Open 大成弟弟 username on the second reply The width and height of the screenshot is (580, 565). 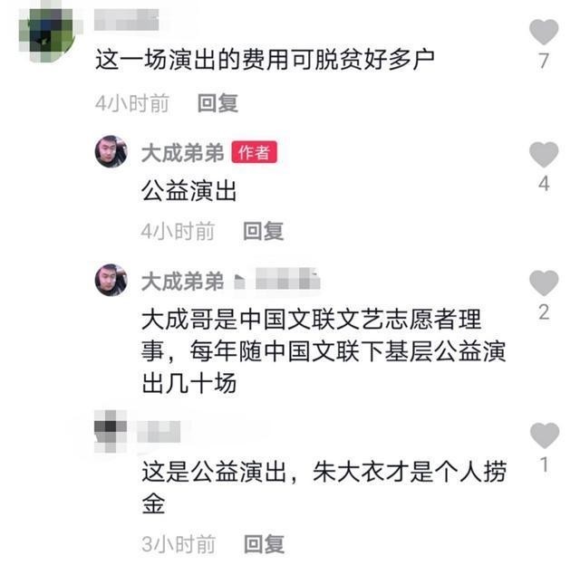(183, 282)
